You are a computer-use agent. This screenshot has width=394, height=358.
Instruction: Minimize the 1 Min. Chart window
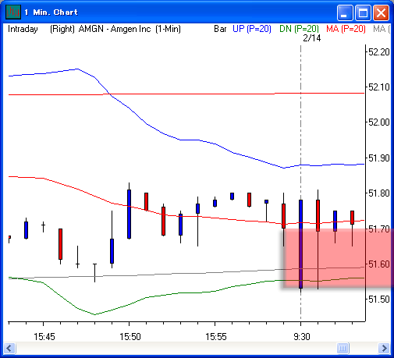[345, 12]
